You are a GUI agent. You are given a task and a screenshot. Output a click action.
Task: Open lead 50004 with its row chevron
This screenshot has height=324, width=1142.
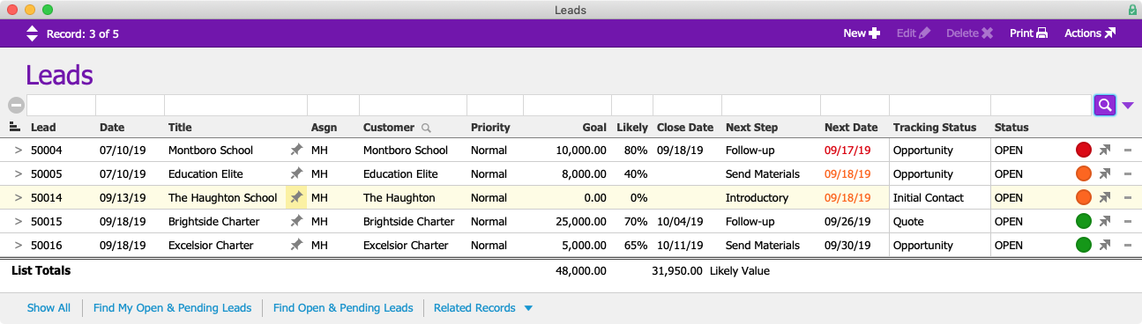[x=18, y=151]
